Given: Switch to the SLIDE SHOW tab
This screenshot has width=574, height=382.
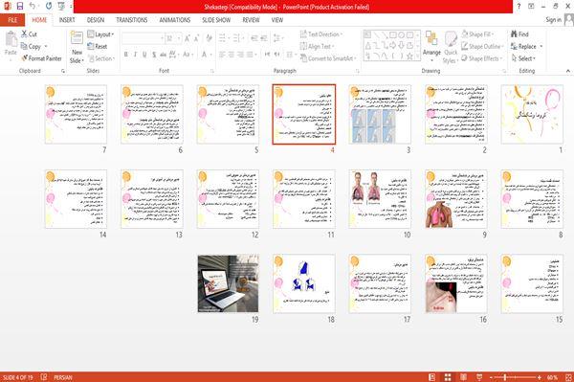Looking at the screenshot, I should pyautogui.click(x=216, y=20).
